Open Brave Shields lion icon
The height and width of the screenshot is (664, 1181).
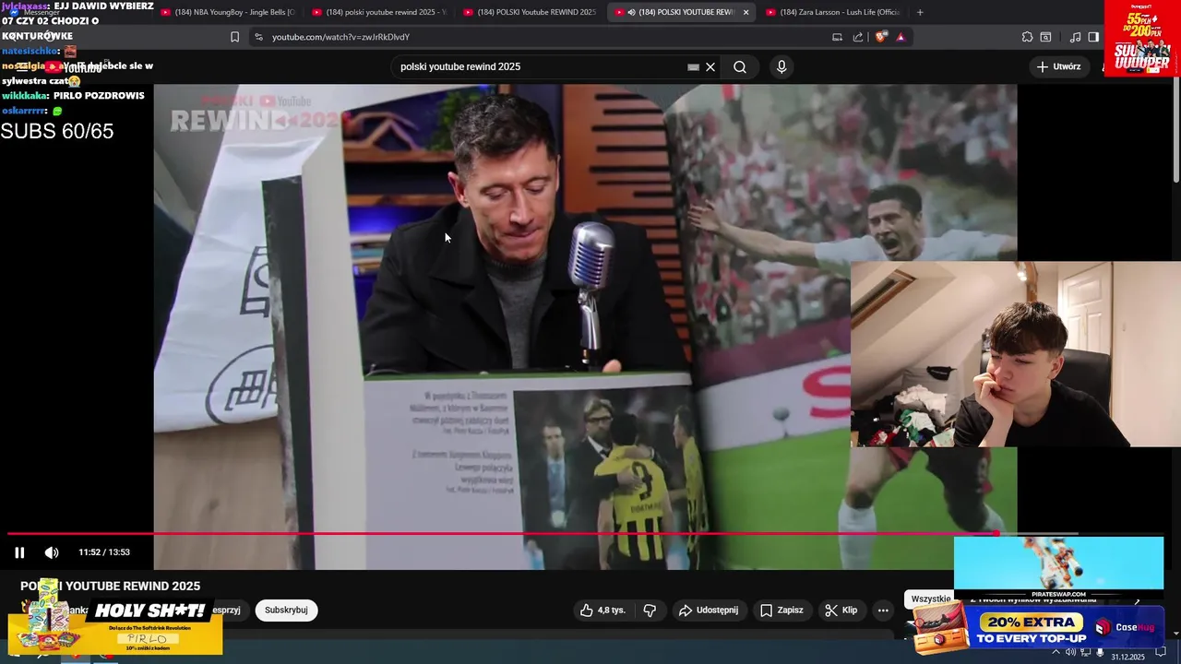tap(881, 37)
